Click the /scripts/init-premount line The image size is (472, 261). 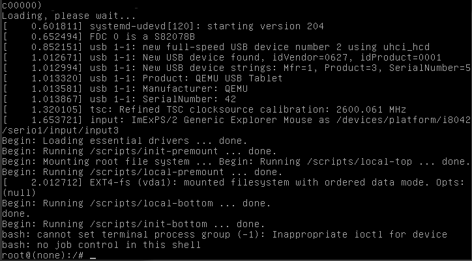pyautogui.click(x=139, y=151)
